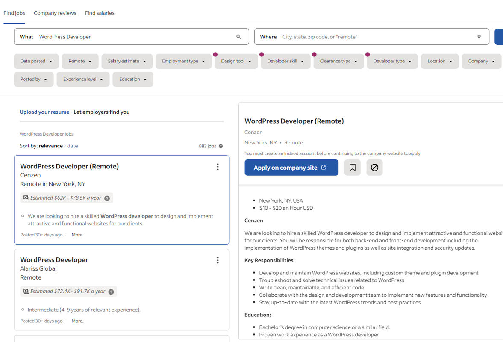
Task: Open the Remote filter dropdown
Action: click(80, 61)
